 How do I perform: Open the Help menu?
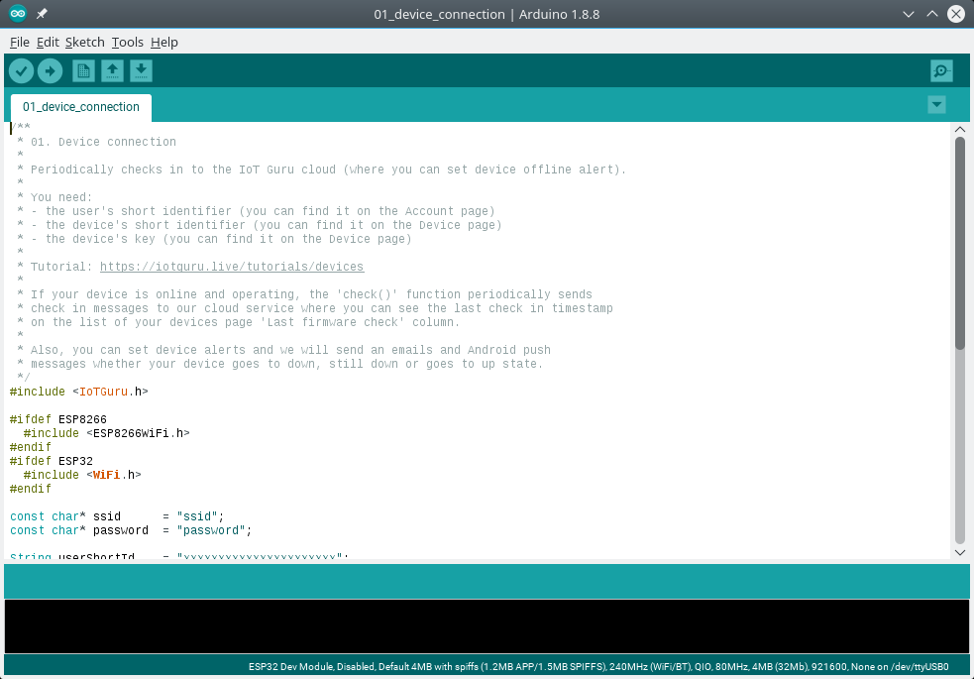[164, 43]
